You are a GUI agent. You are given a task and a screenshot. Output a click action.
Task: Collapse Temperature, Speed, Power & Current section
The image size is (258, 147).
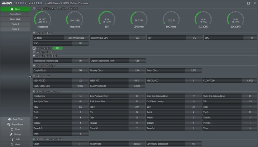(x=34, y=8)
